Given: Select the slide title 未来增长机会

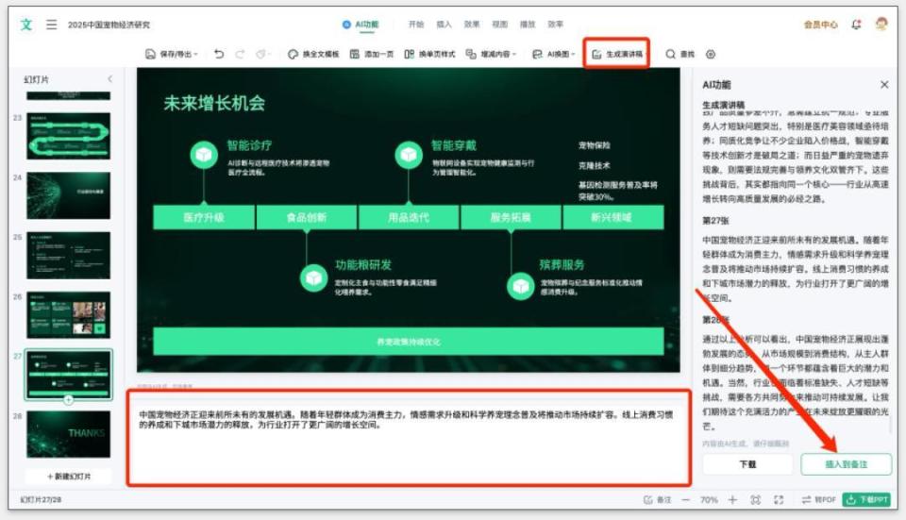Looking at the screenshot, I should [x=214, y=104].
